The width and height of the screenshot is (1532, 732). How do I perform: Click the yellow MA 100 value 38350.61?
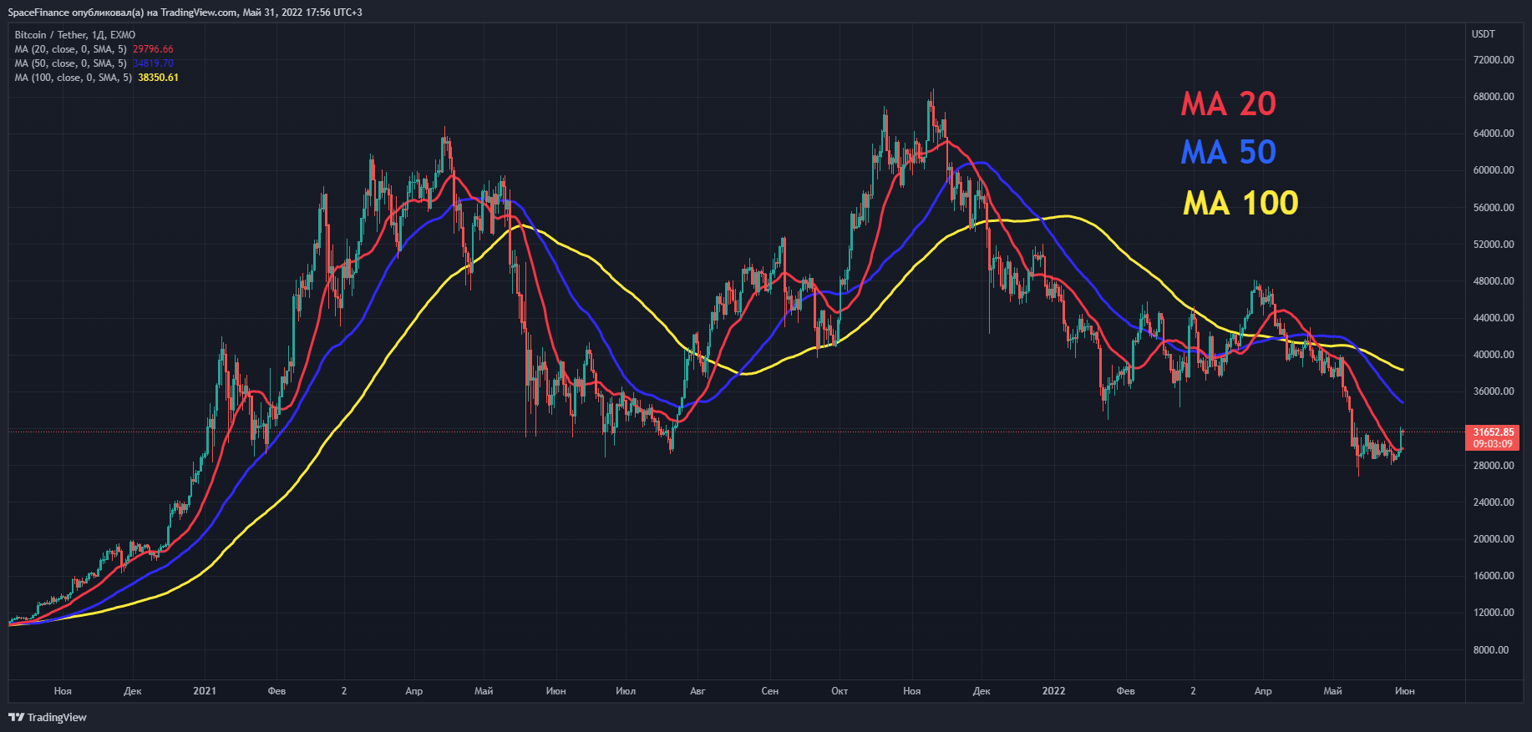(x=158, y=78)
